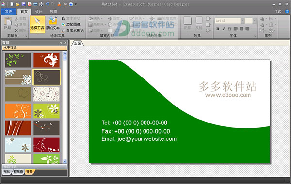
Task: Pick the 自定义形状 custom shape tool
Action: coord(73,30)
